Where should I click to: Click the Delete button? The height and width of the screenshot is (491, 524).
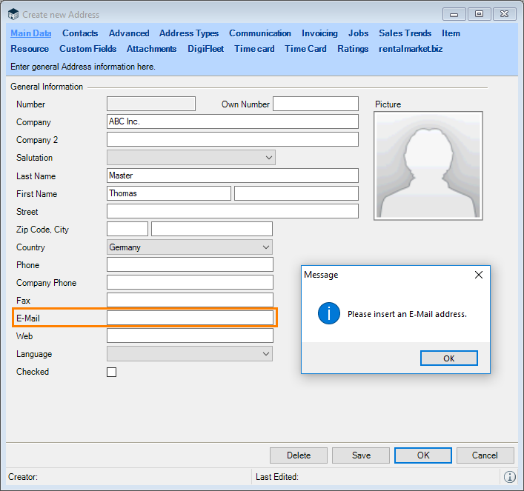pos(299,455)
